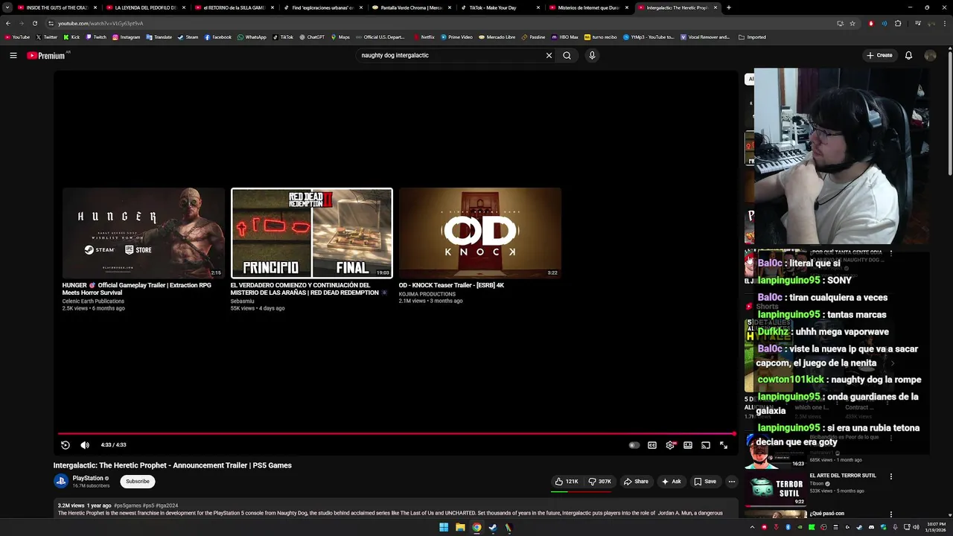This screenshot has height=536, width=953.
Task: Open the Create menu
Action: (x=879, y=55)
